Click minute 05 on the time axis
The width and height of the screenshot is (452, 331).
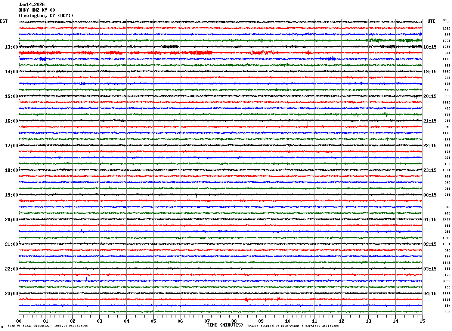click(x=153, y=321)
